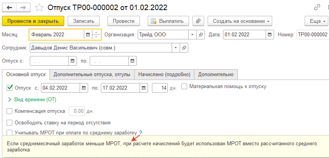Go back with the left arrow button
Viewport: 329px width, 158px height.
coord(9,8)
